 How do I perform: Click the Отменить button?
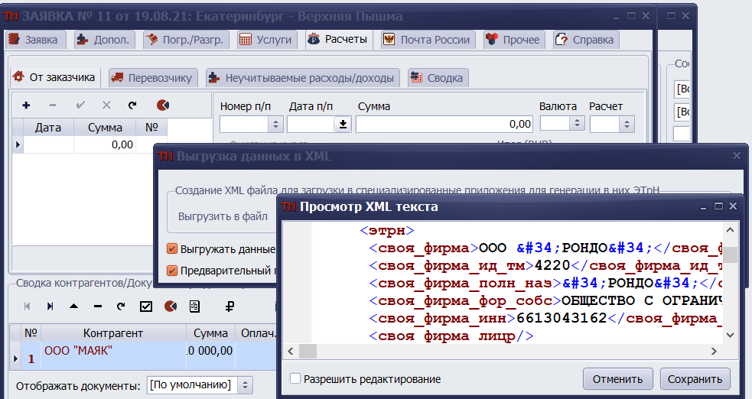617,379
